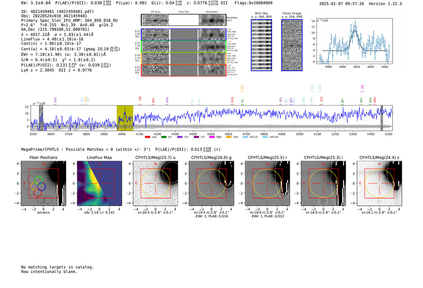Click the red Lyα legend swatch
This screenshot has height=288, width=423.
pyautogui.click(x=147, y=137)
